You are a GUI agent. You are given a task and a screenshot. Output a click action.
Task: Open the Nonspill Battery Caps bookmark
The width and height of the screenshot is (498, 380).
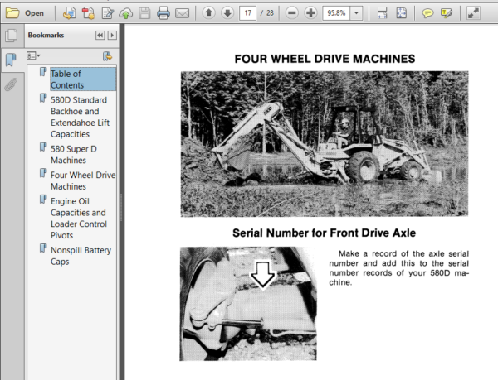pyautogui.click(x=81, y=256)
